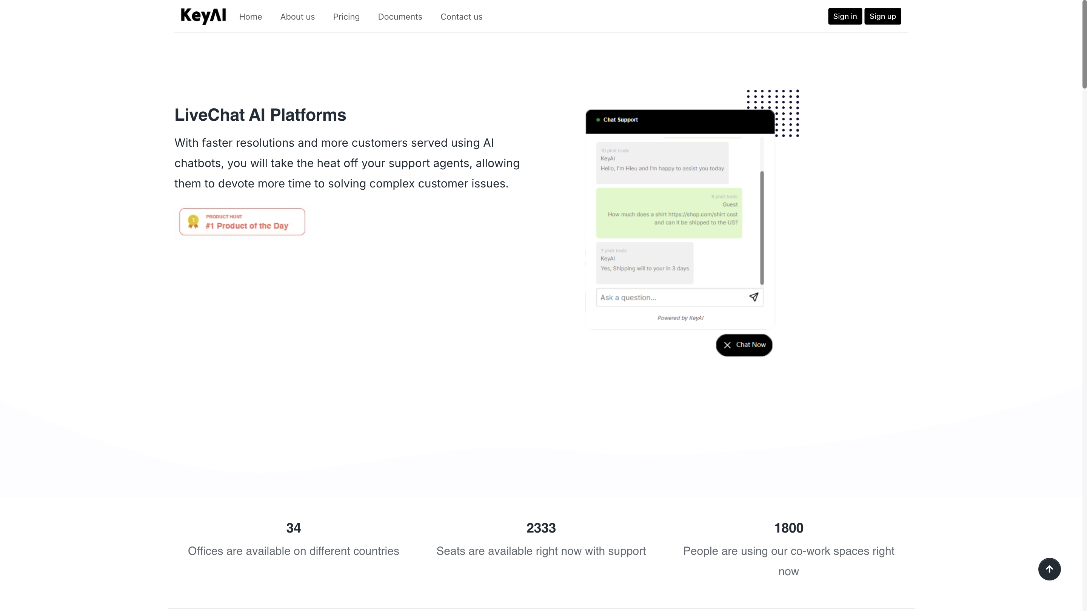
Task: Click the green Guest message bubble
Action: tap(669, 213)
